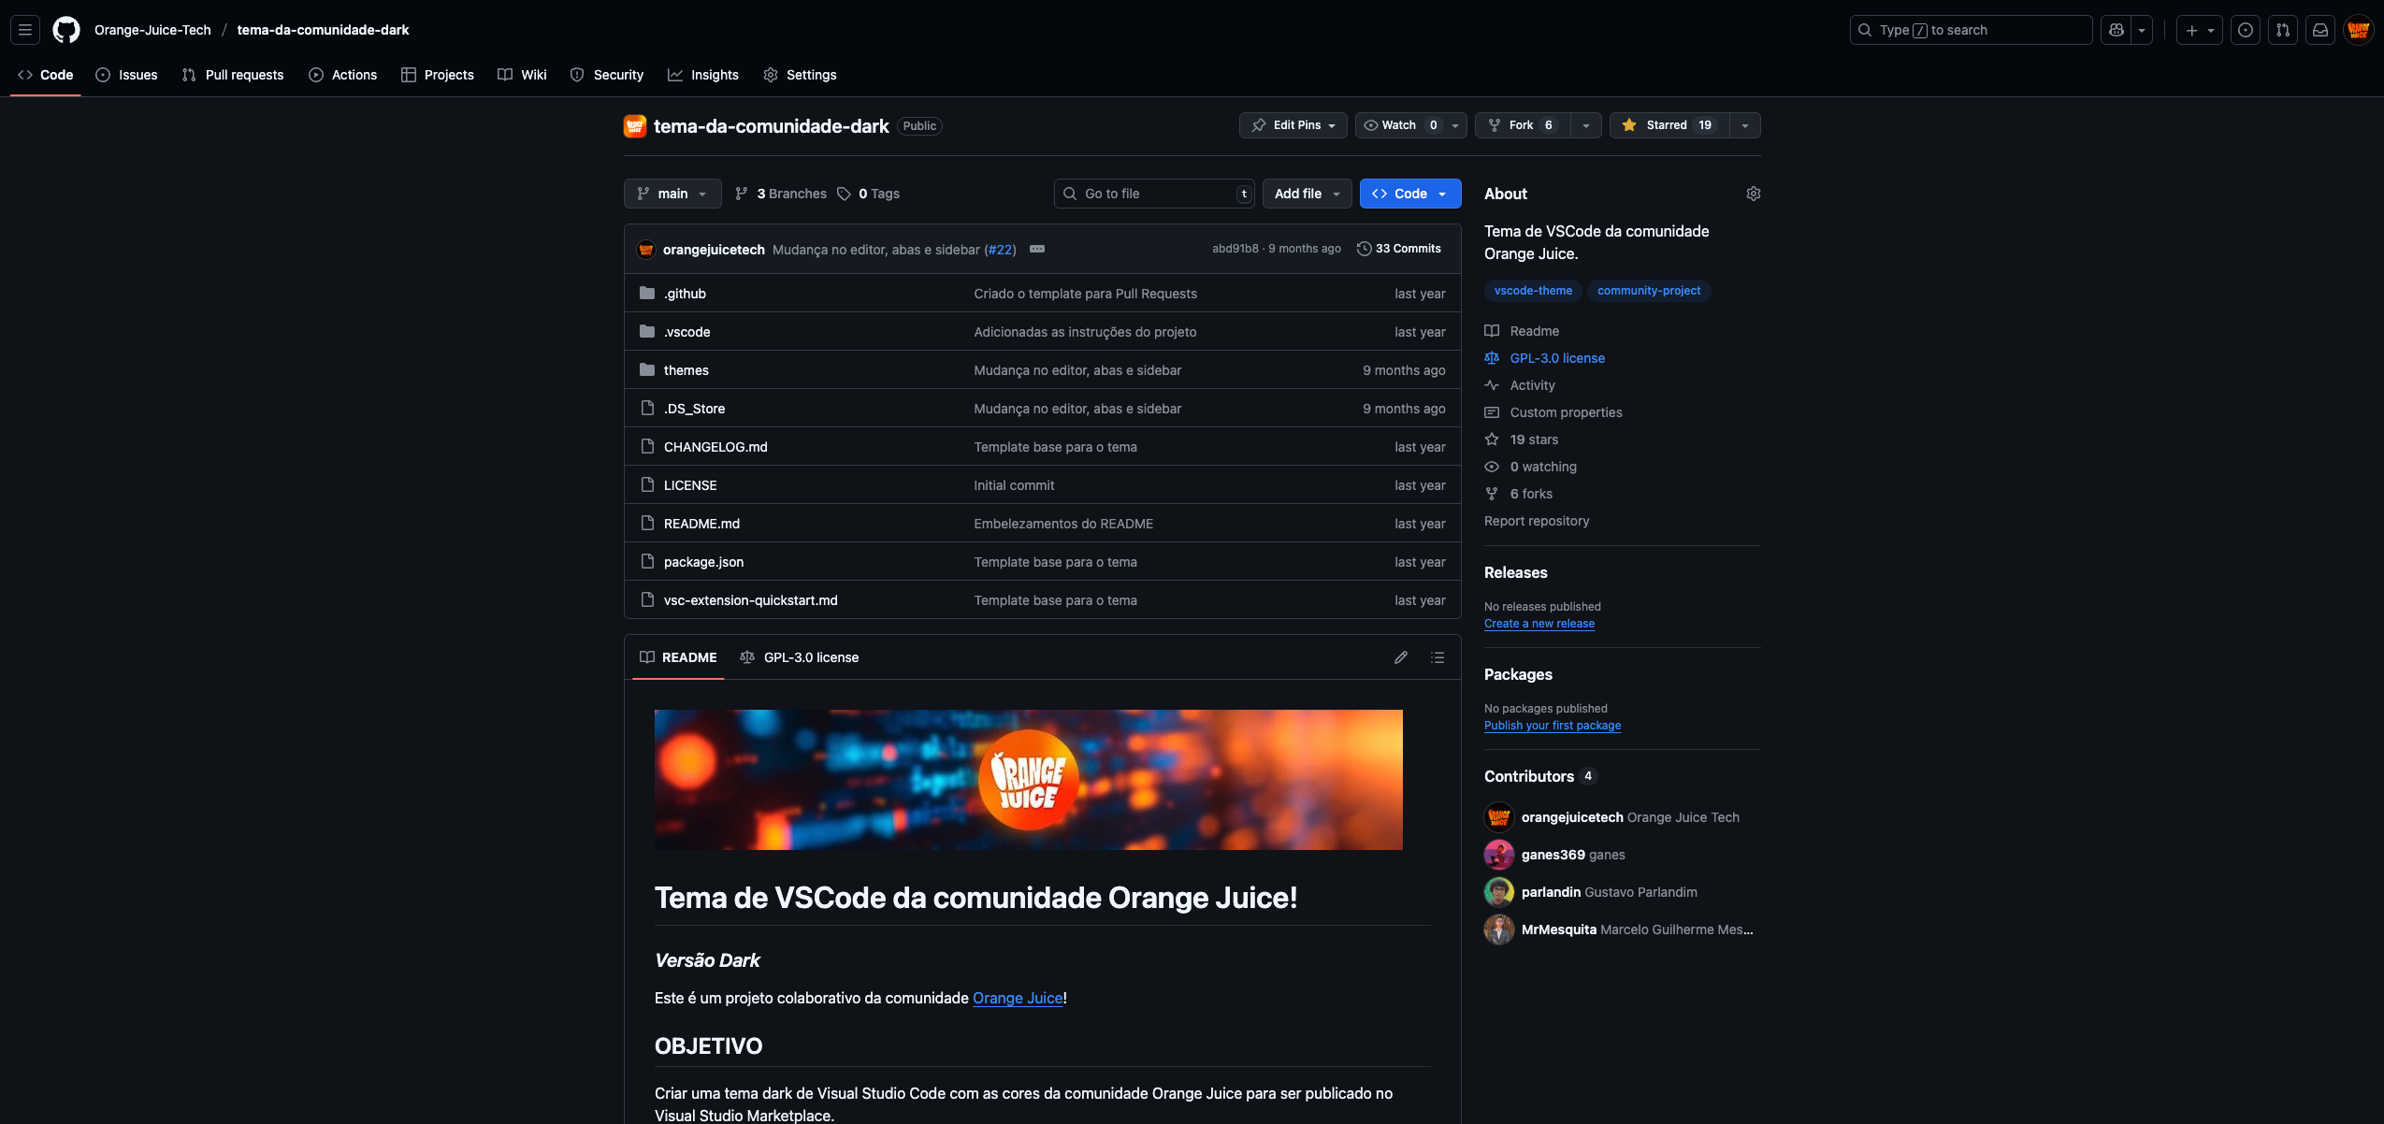
Task: Open the package.json file
Action: (703, 562)
